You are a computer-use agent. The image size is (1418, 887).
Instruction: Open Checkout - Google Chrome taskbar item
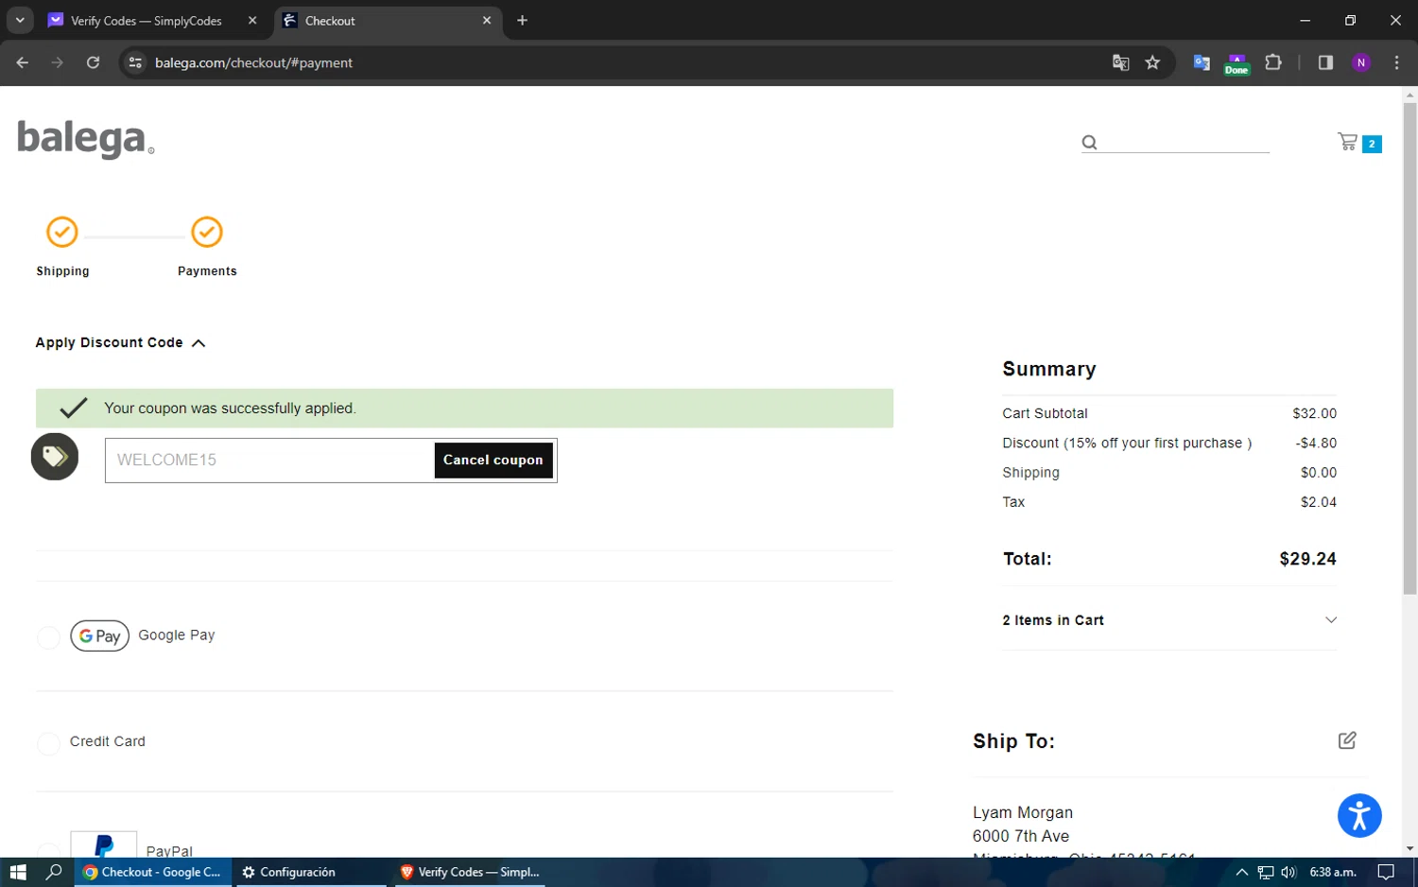(x=151, y=872)
